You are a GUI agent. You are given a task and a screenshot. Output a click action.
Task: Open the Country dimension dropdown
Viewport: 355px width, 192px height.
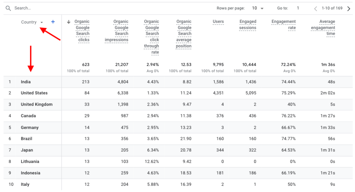click(x=42, y=22)
